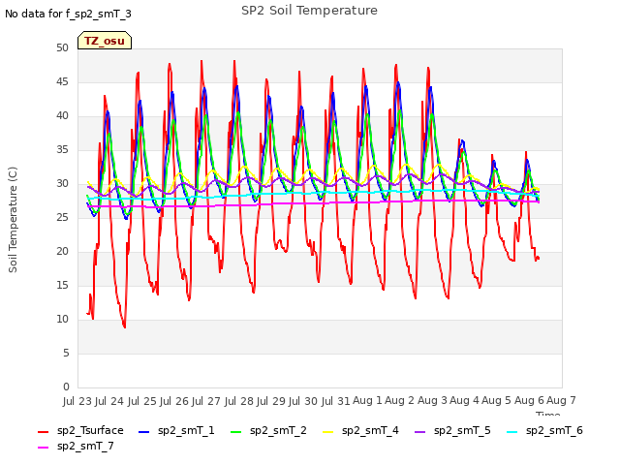Click the sp2_Tsurface legend label
The height and width of the screenshot is (465, 620).
90,430
